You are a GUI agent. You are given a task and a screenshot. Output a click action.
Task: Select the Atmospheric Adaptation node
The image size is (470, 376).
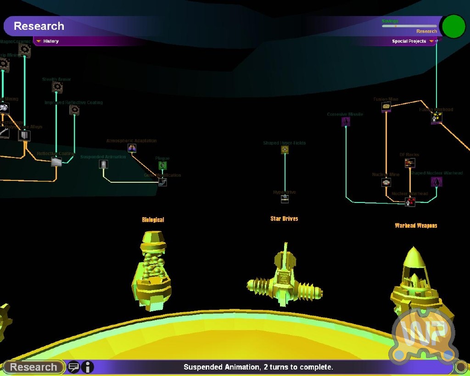[x=132, y=148]
